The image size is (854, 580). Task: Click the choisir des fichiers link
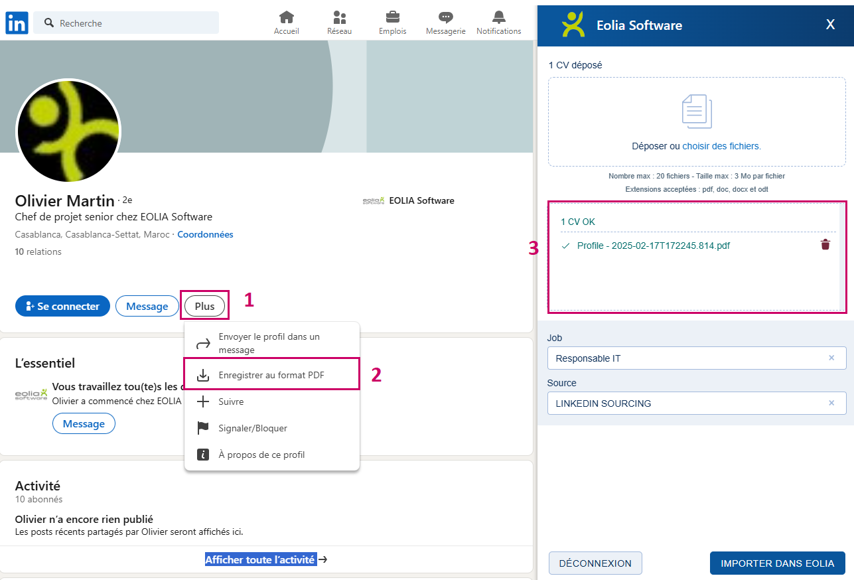(x=721, y=146)
